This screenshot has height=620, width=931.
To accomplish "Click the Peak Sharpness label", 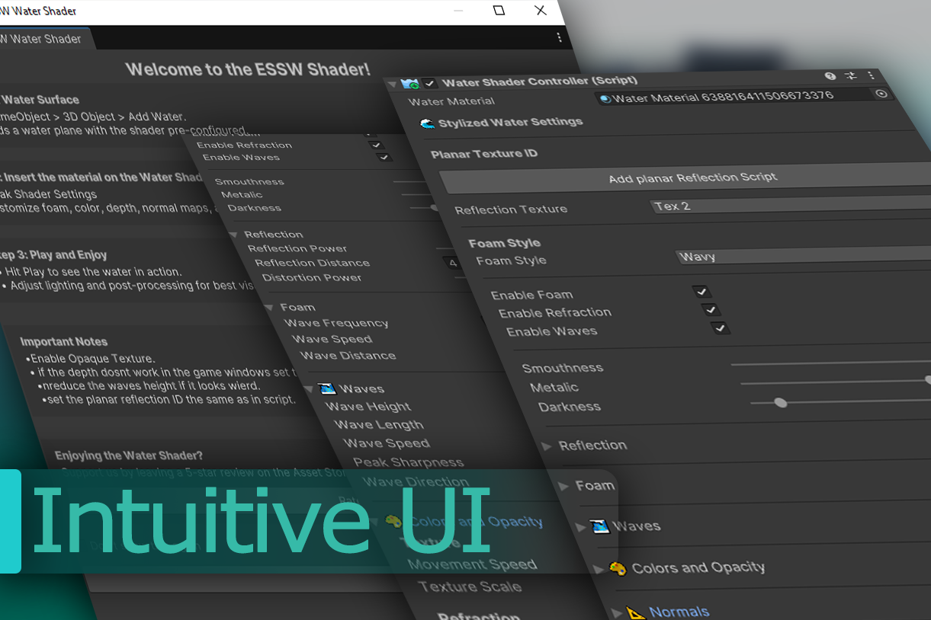I will point(408,462).
